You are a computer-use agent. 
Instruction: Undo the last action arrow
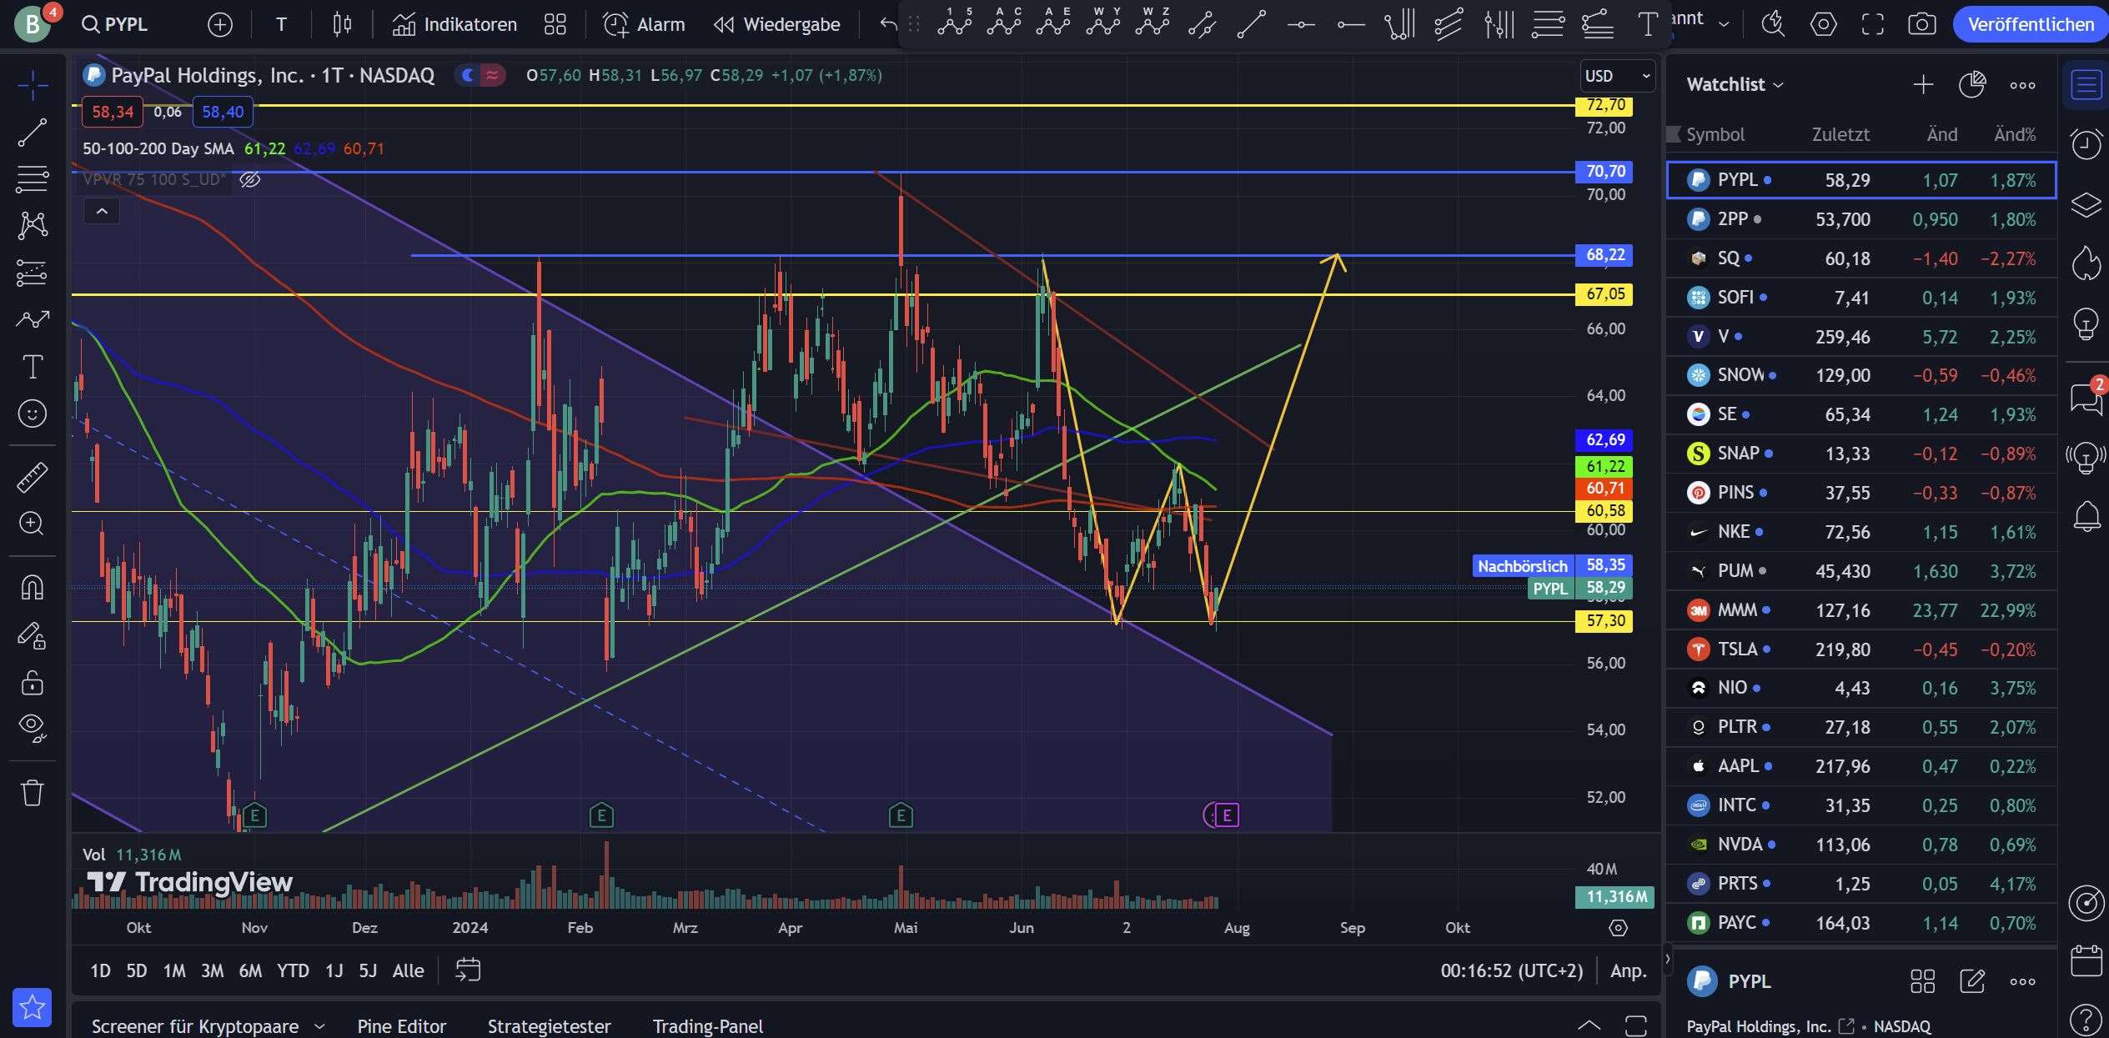[889, 24]
